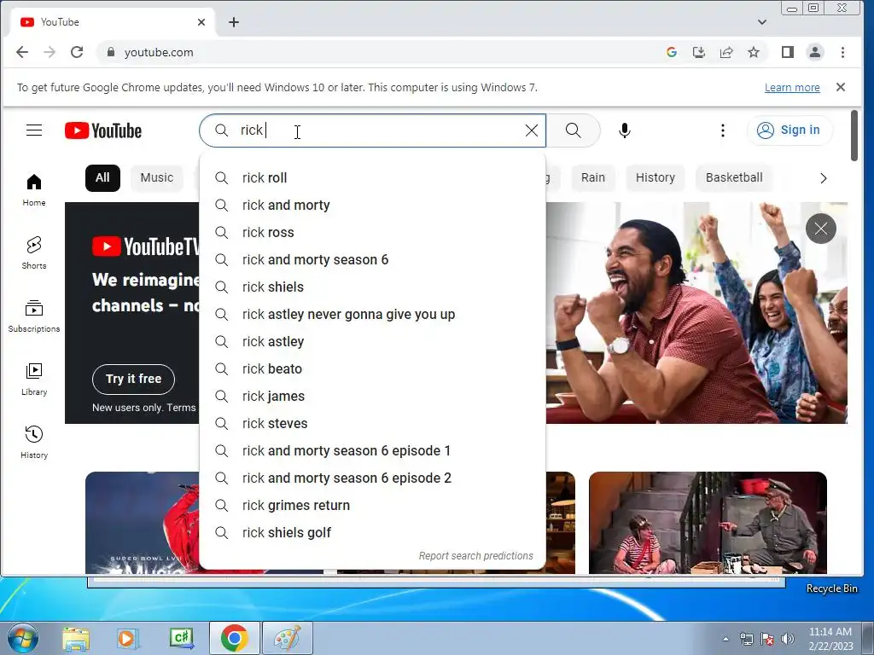Choose suggestion 'rick james'

[x=372, y=396]
